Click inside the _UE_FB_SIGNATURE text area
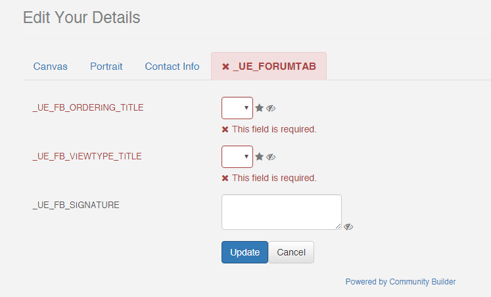The image size is (491, 297). pos(281,212)
